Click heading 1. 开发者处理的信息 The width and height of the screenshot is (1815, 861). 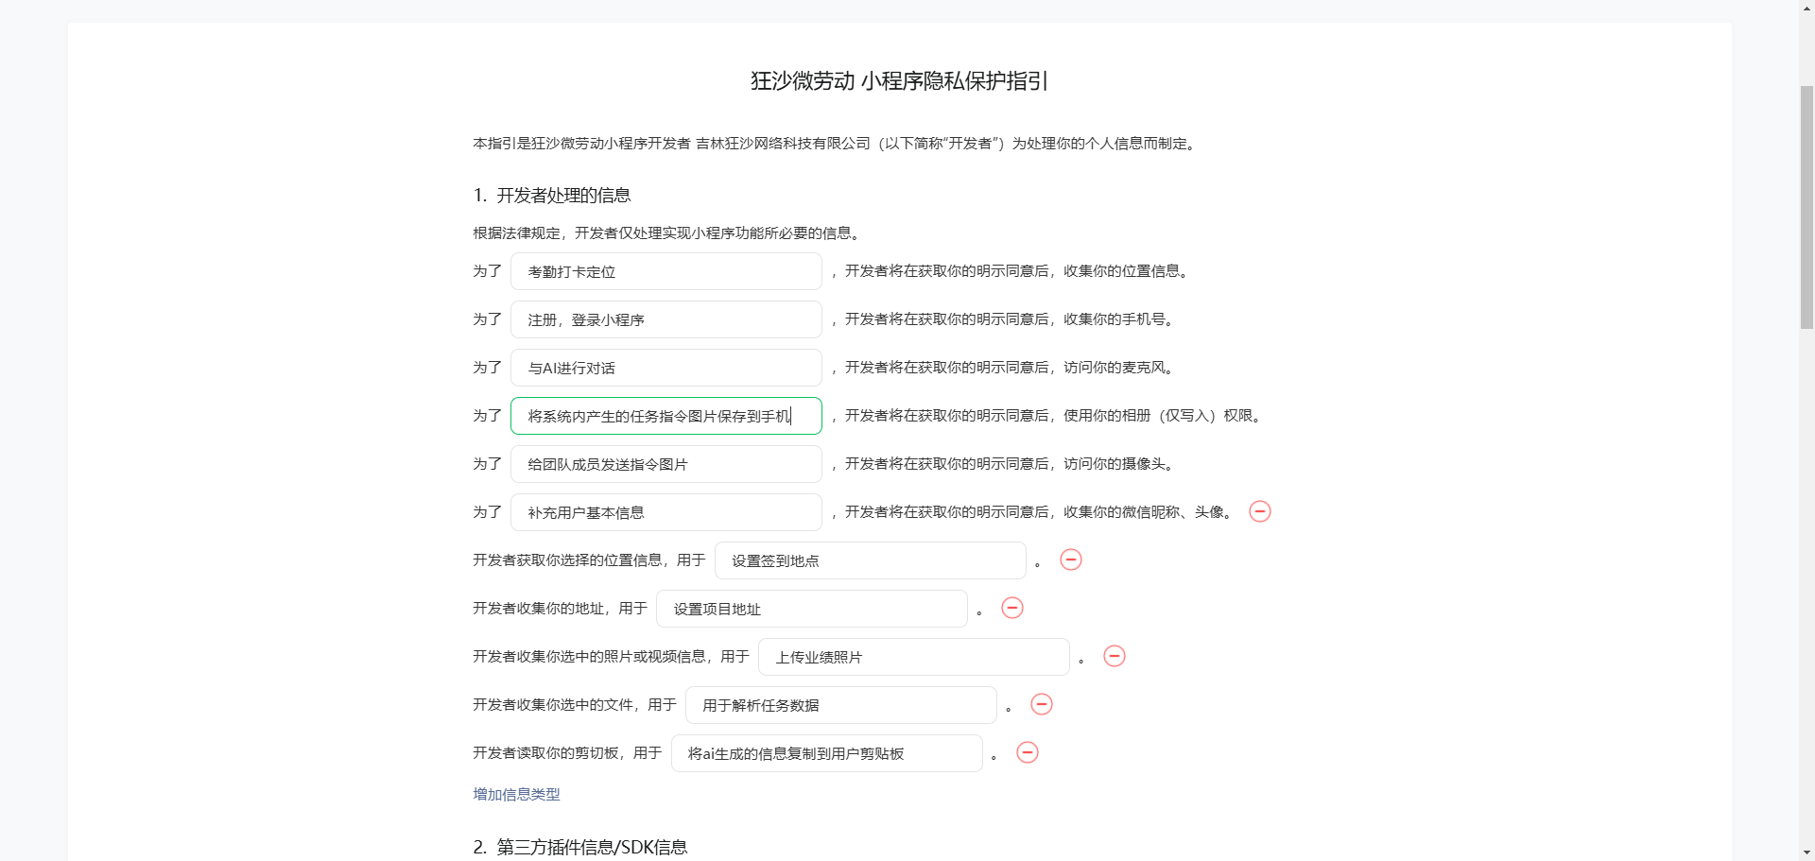(x=552, y=196)
